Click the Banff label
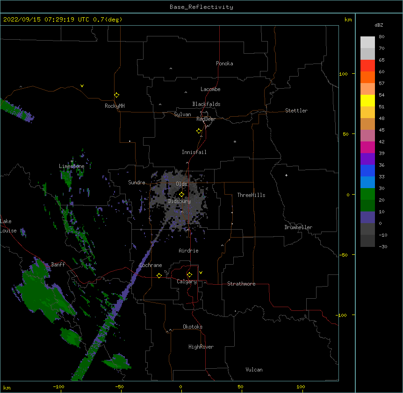Screen dimensions: 403x393 tap(58, 265)
